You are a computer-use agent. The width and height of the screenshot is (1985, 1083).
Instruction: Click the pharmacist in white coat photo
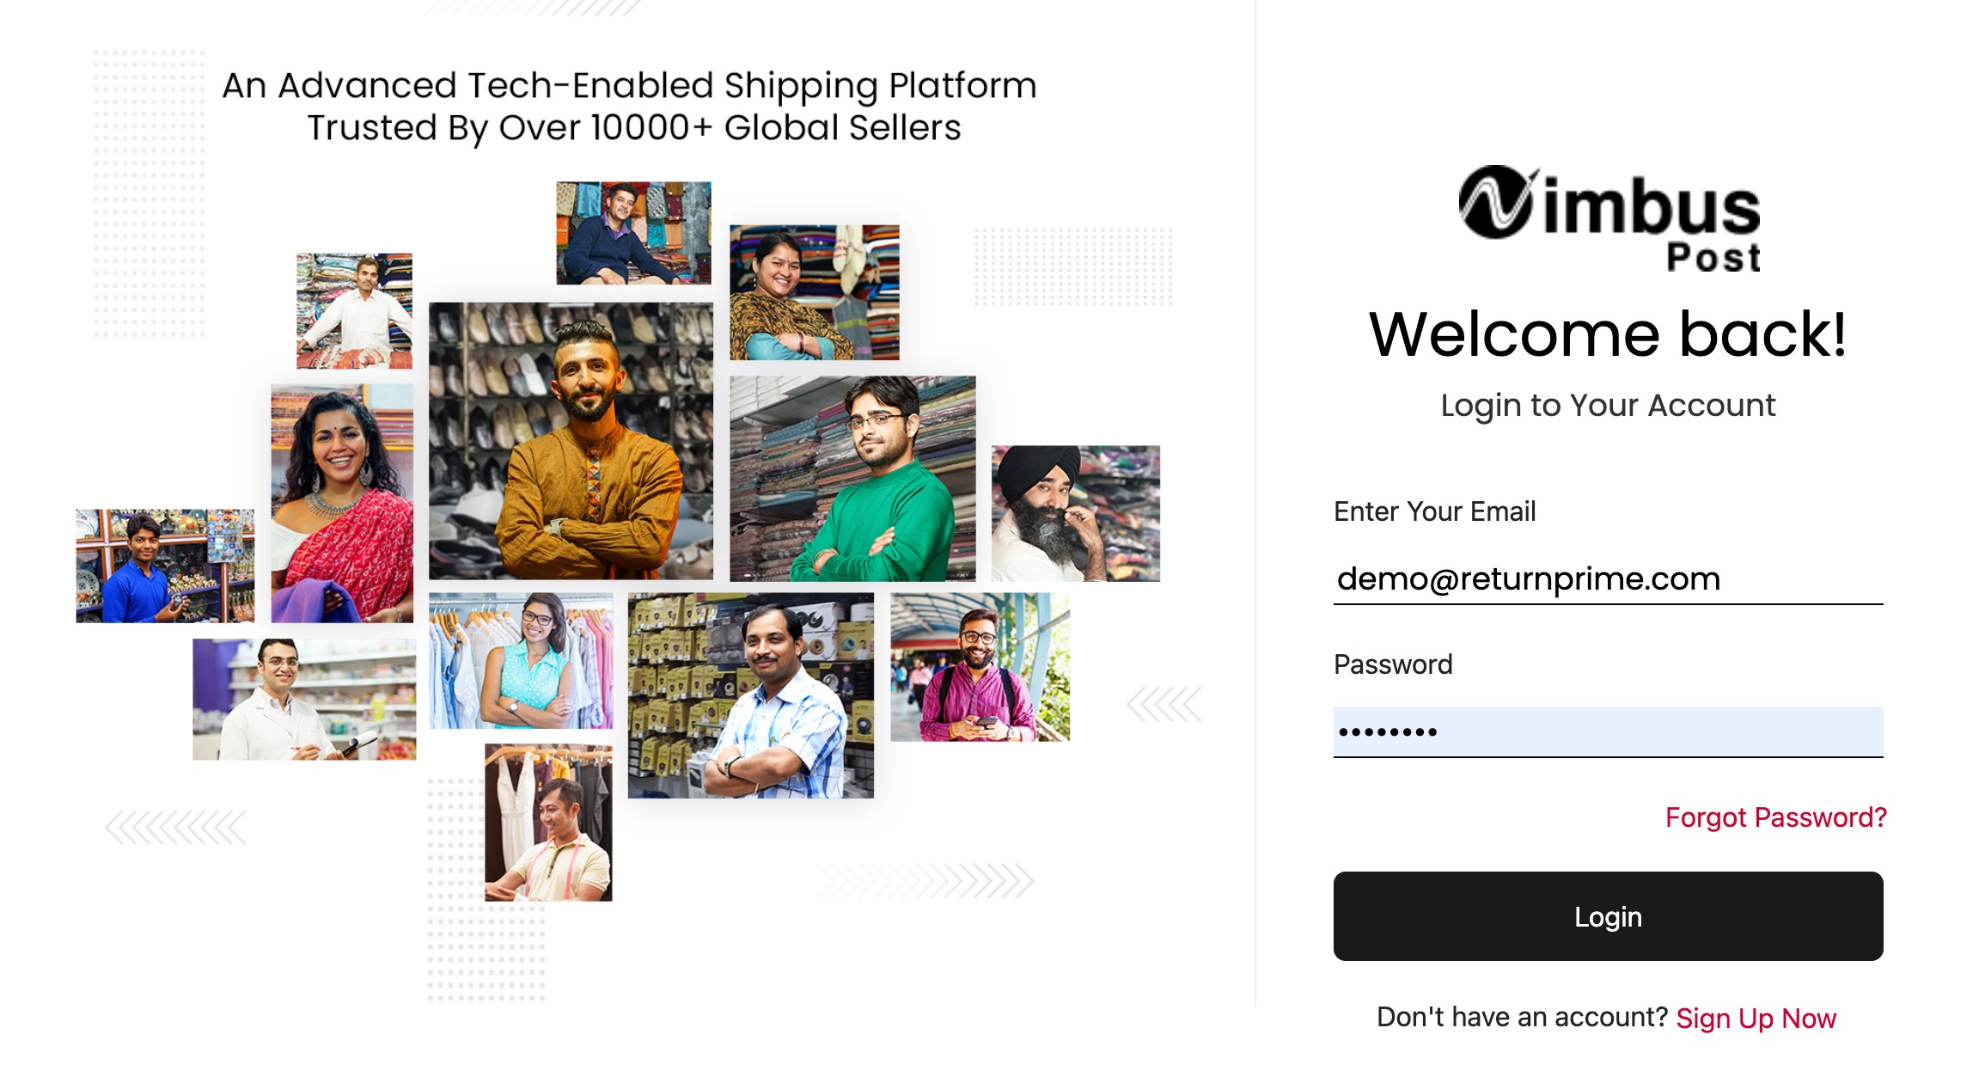pyautogui.click(x=304, y=699)
